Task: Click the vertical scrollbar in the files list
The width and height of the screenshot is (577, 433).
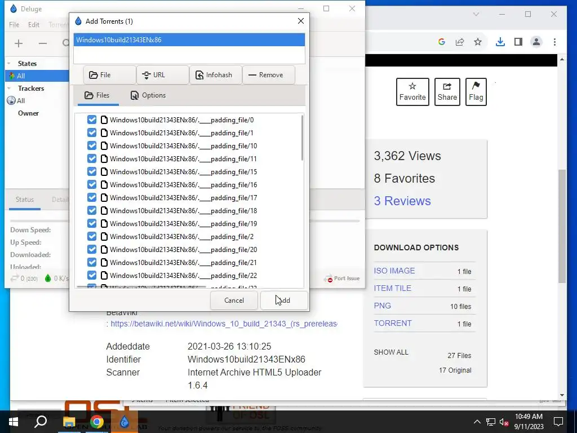Action: pos(302,138)
